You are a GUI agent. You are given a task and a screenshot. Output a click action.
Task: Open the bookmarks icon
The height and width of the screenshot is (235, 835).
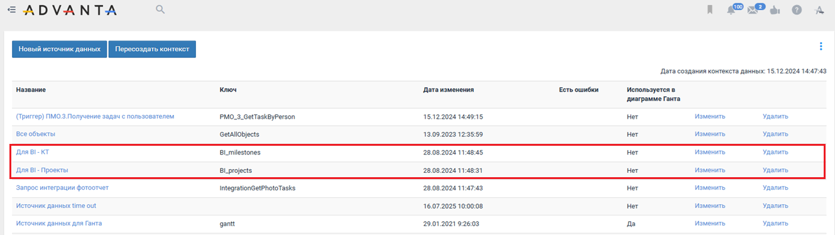(x=710, y=10)
